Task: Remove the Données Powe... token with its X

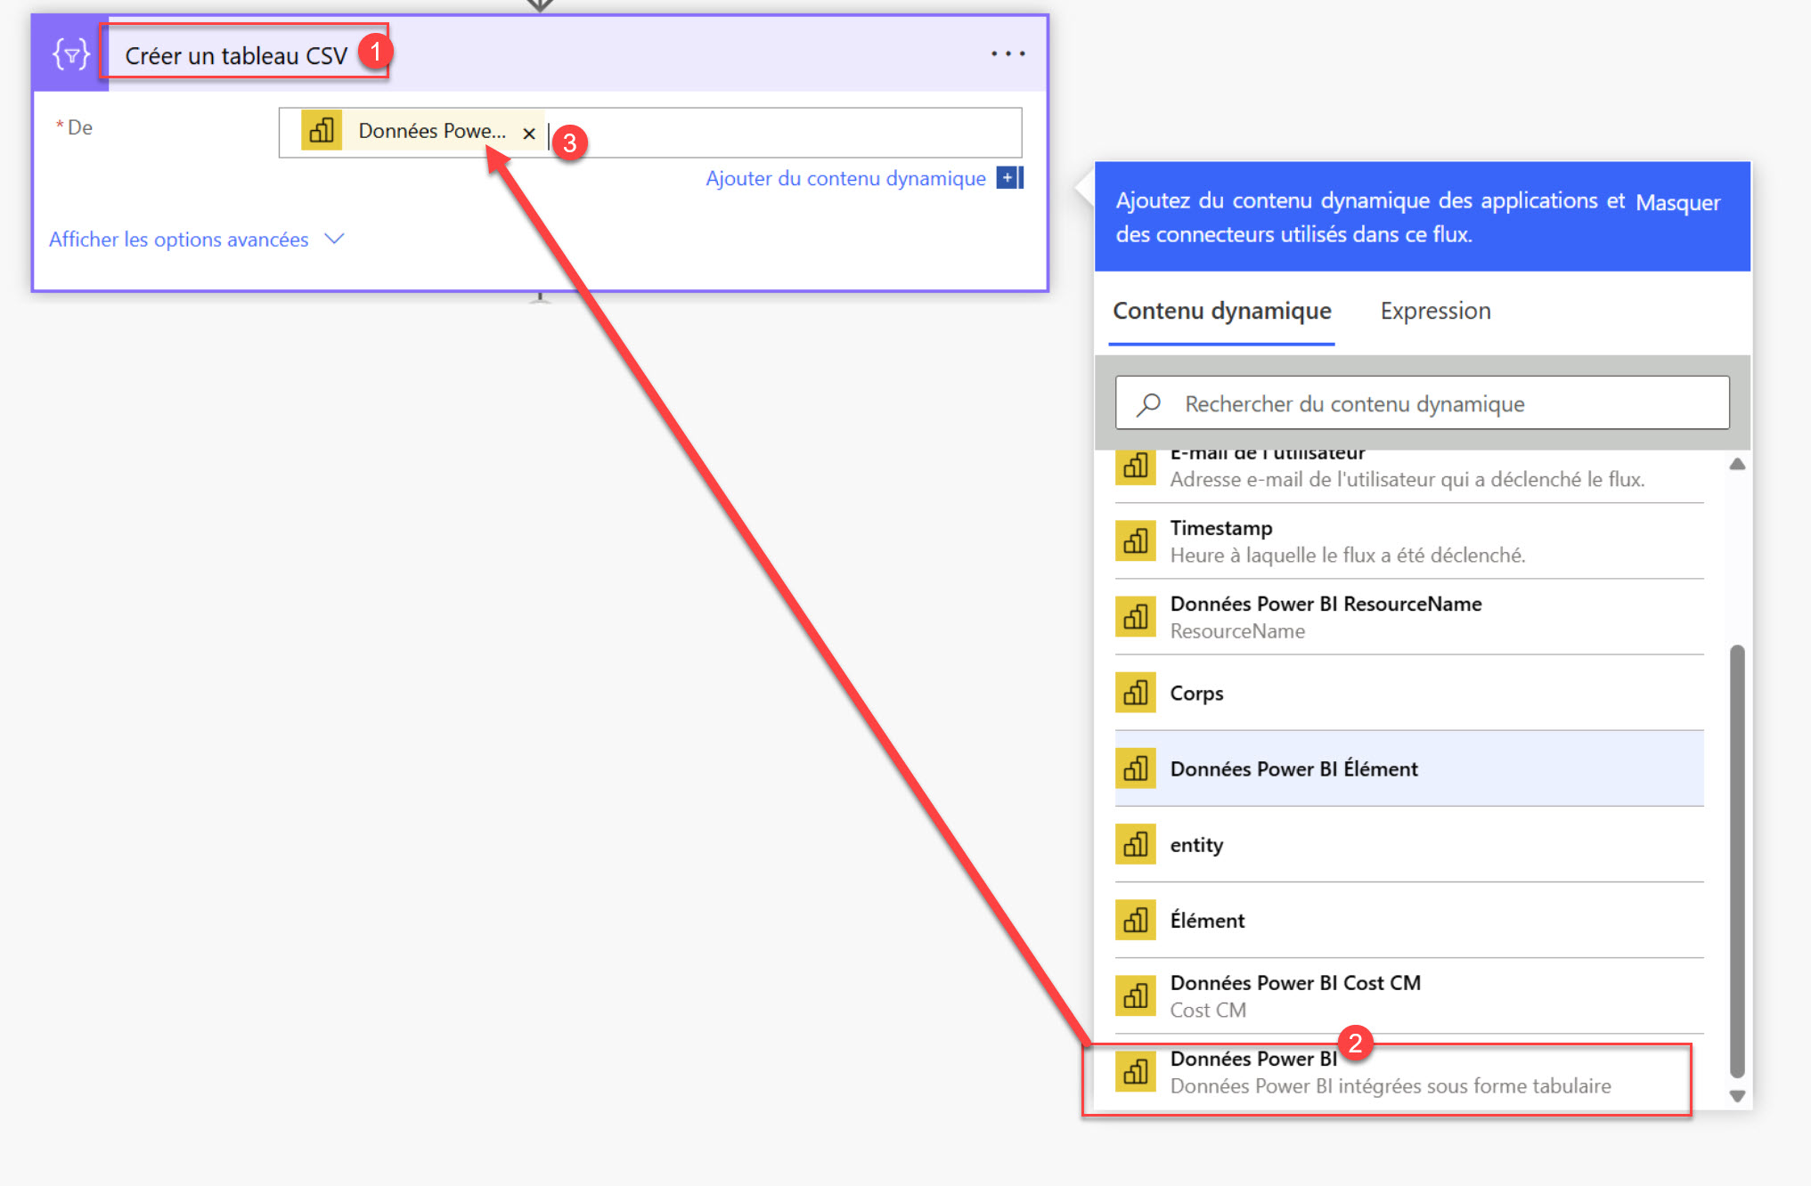Action: pyautogui.click(x=529, y=134)
